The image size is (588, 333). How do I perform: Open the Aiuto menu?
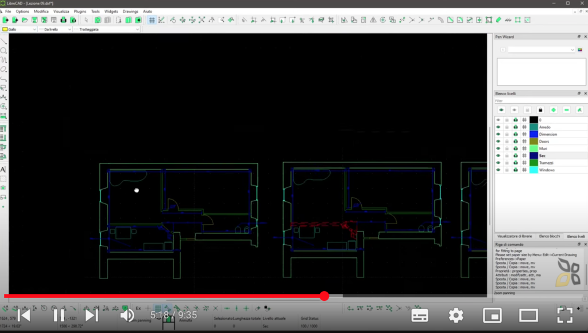click(x=148, y=11)
